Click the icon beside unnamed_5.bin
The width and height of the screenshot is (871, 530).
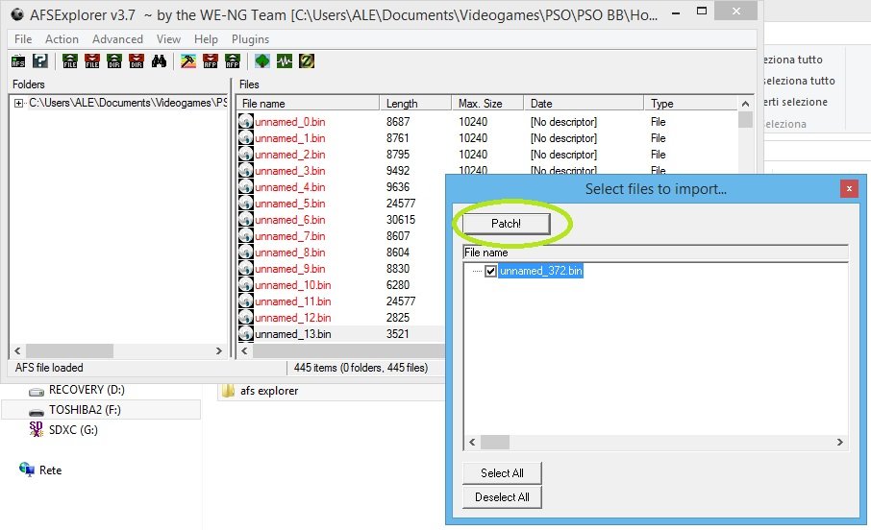coord(246,204)
